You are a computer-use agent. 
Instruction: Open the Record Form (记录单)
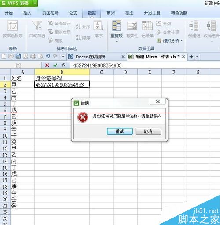click(x=147, y=29)
